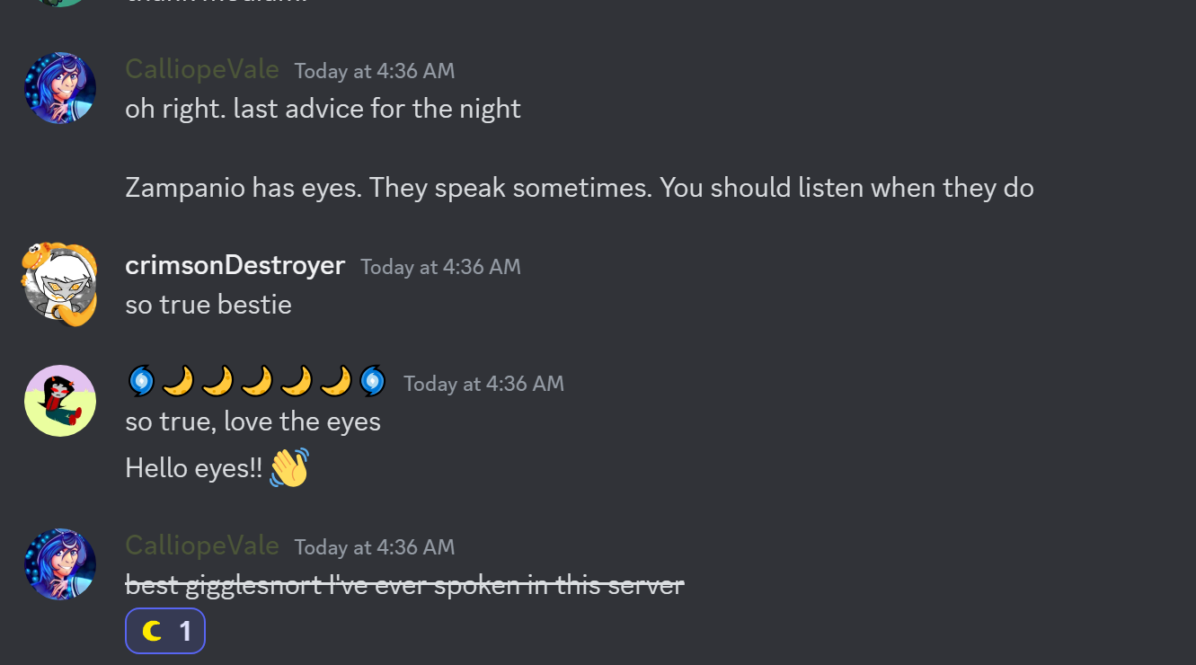Screen dimensions: 1196x665
Task: Click CalliopeVale username above the strikethrough message
Action: point(202,545)
